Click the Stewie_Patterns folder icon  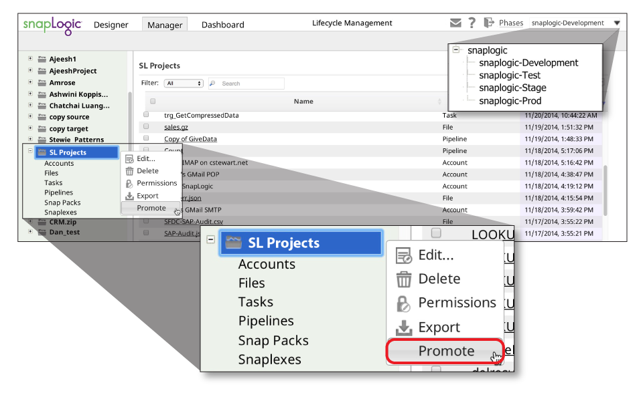pyautogui.click(x=42, y=140)
